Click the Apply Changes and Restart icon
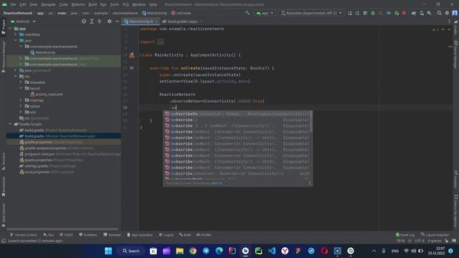459x258 pixels. click(x=357, y=13)
